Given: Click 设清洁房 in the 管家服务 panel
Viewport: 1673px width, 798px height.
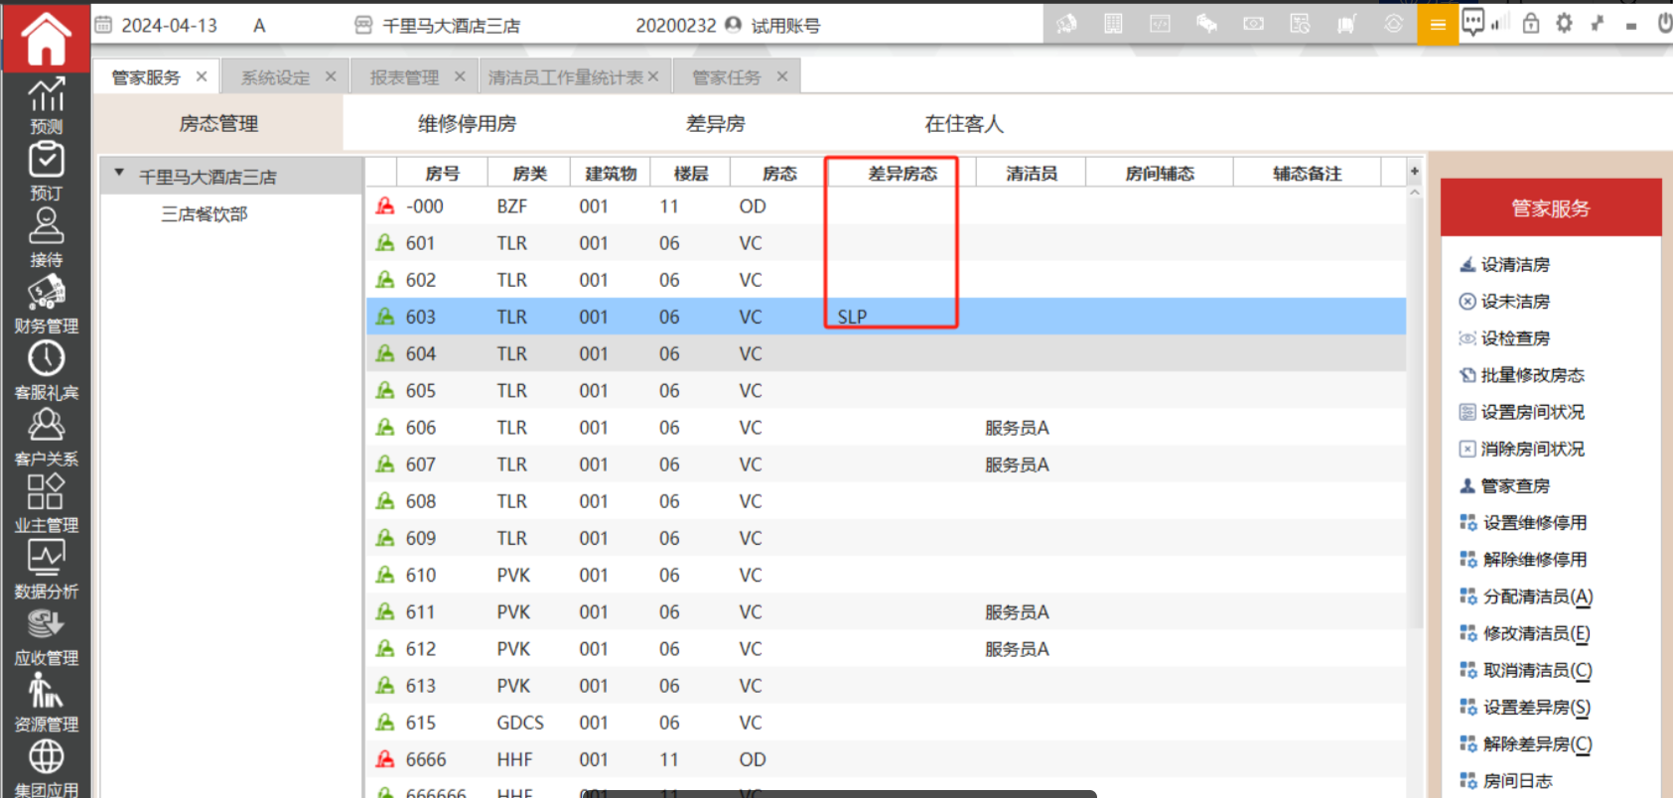Looking at the screenshot, I should tap(1514, 265).
